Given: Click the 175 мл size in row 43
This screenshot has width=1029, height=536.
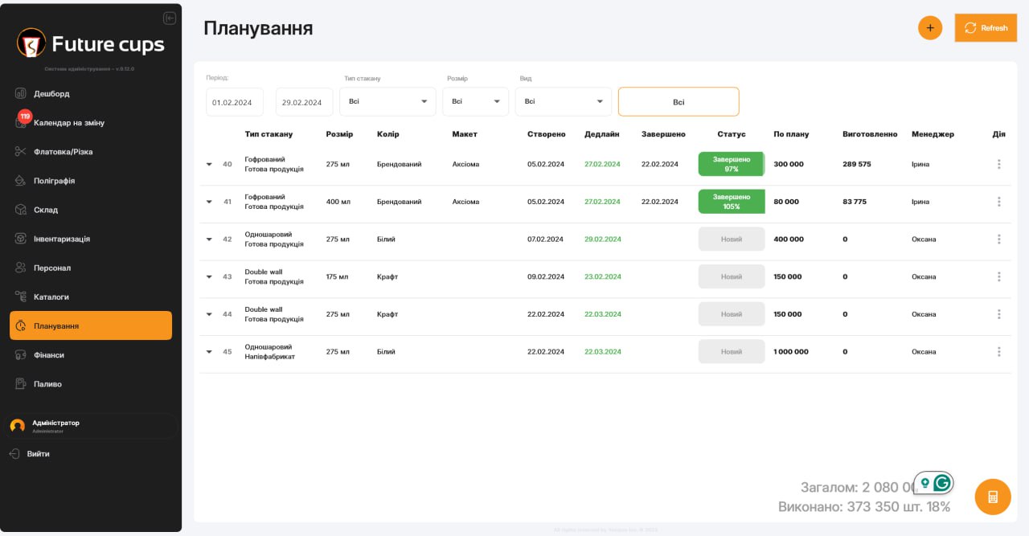Looking at the screenshot, I should (338, 276).
